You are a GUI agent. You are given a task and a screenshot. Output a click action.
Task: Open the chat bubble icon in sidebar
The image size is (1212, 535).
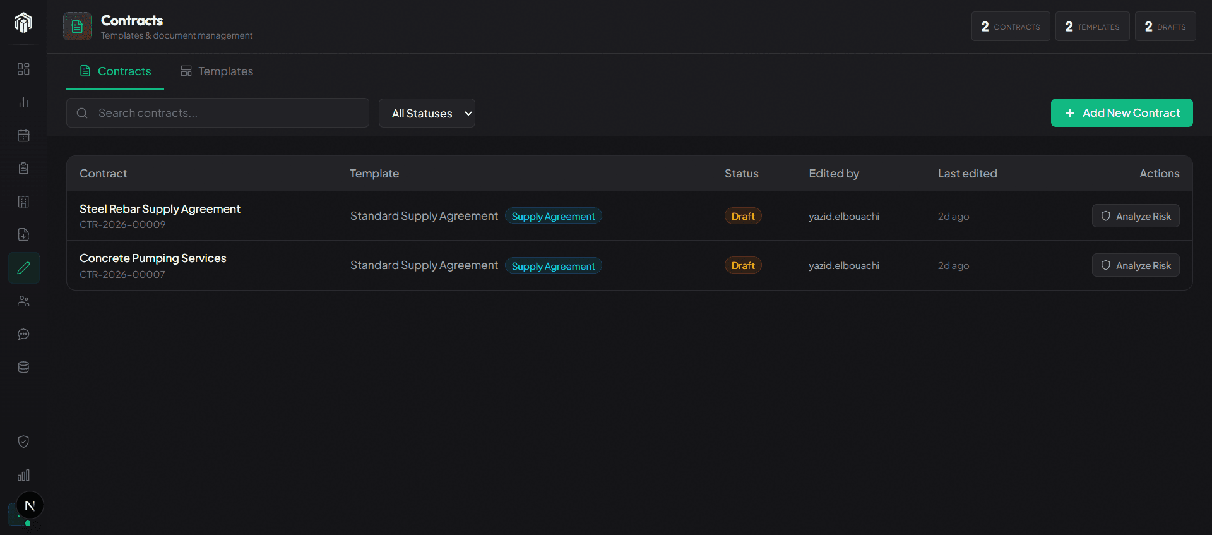23,334
